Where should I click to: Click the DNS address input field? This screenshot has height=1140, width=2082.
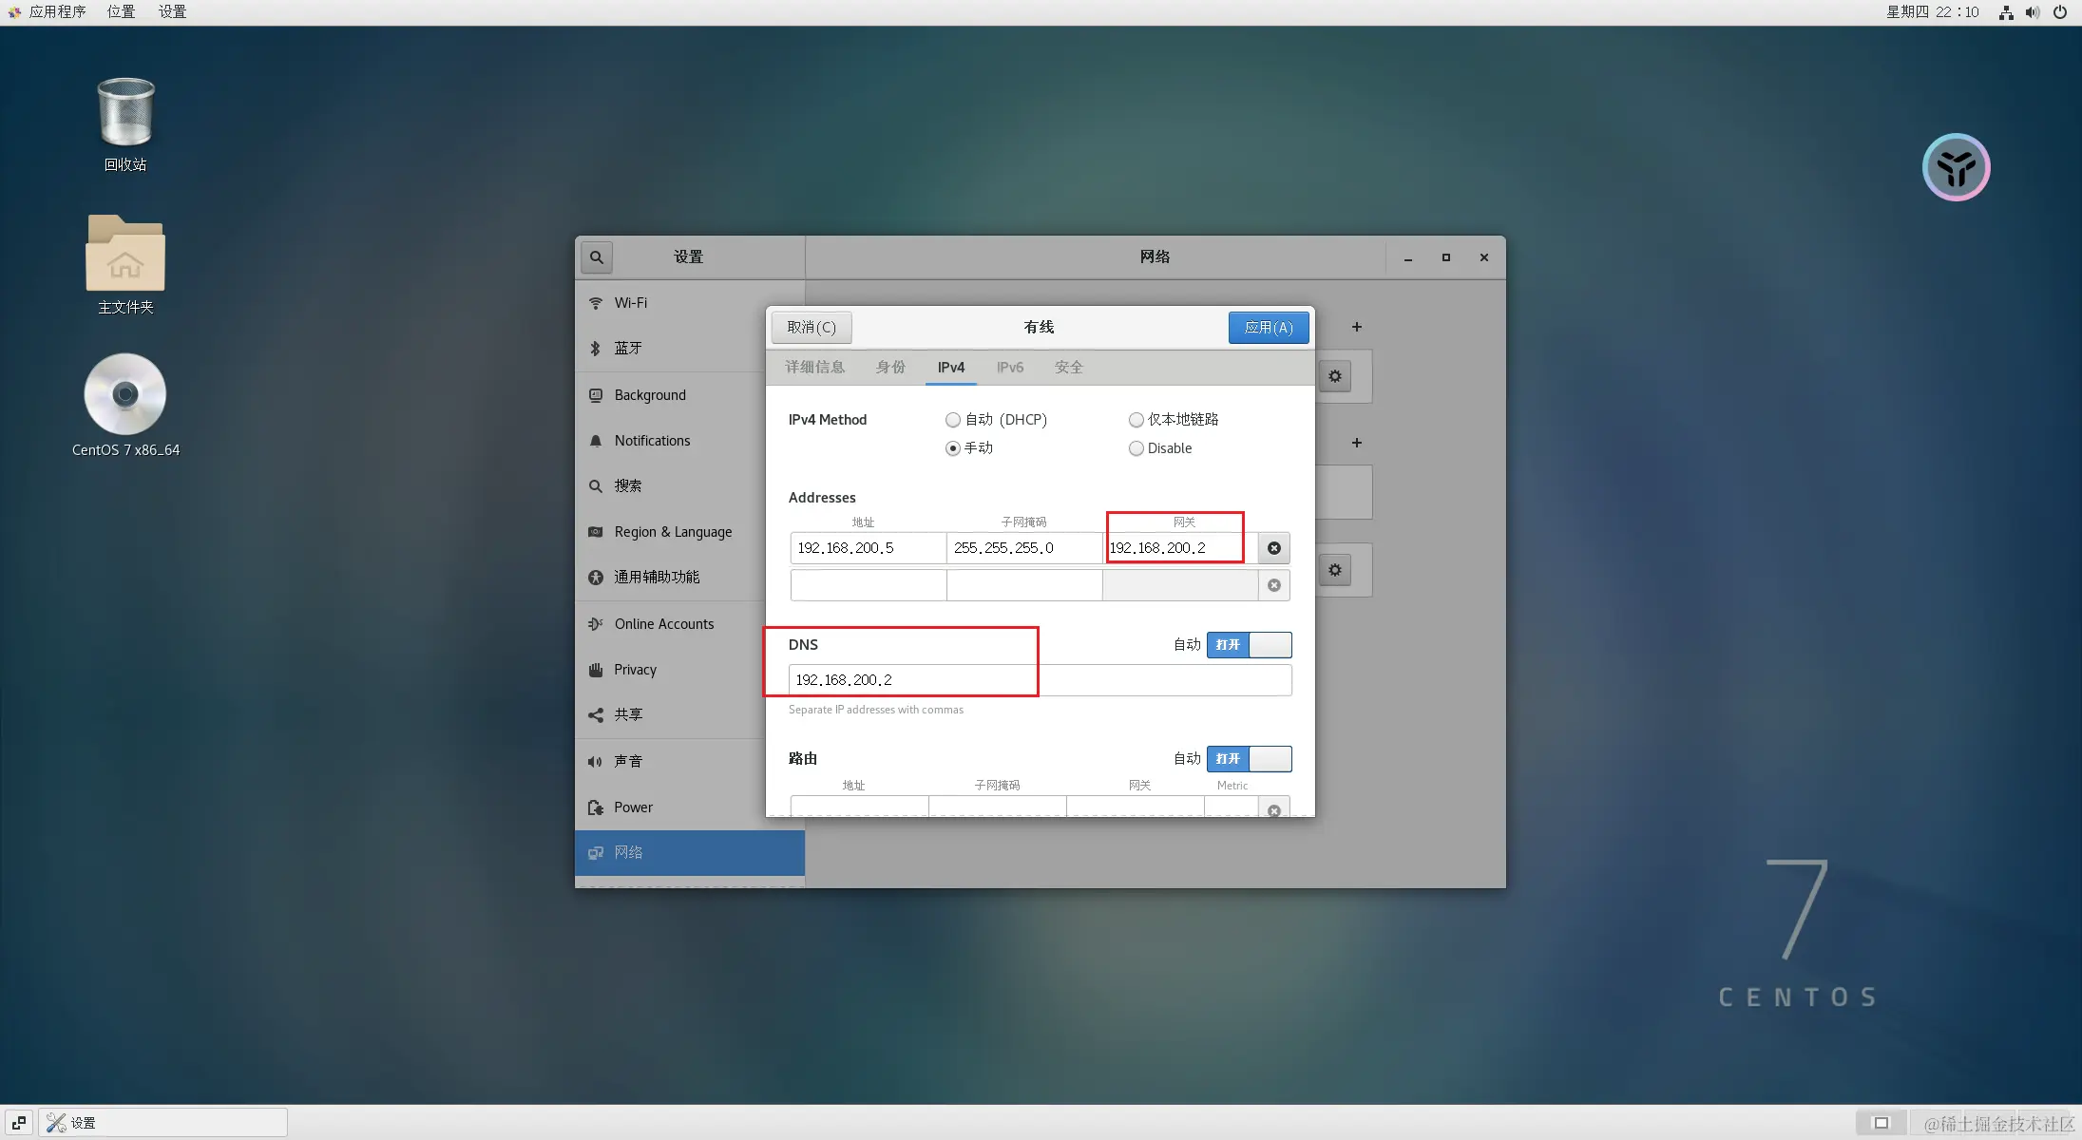click(x=1040, y=680)
